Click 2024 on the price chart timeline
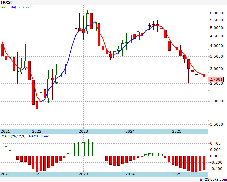Screen dimensions: 227x182 [x=130, y=131]
